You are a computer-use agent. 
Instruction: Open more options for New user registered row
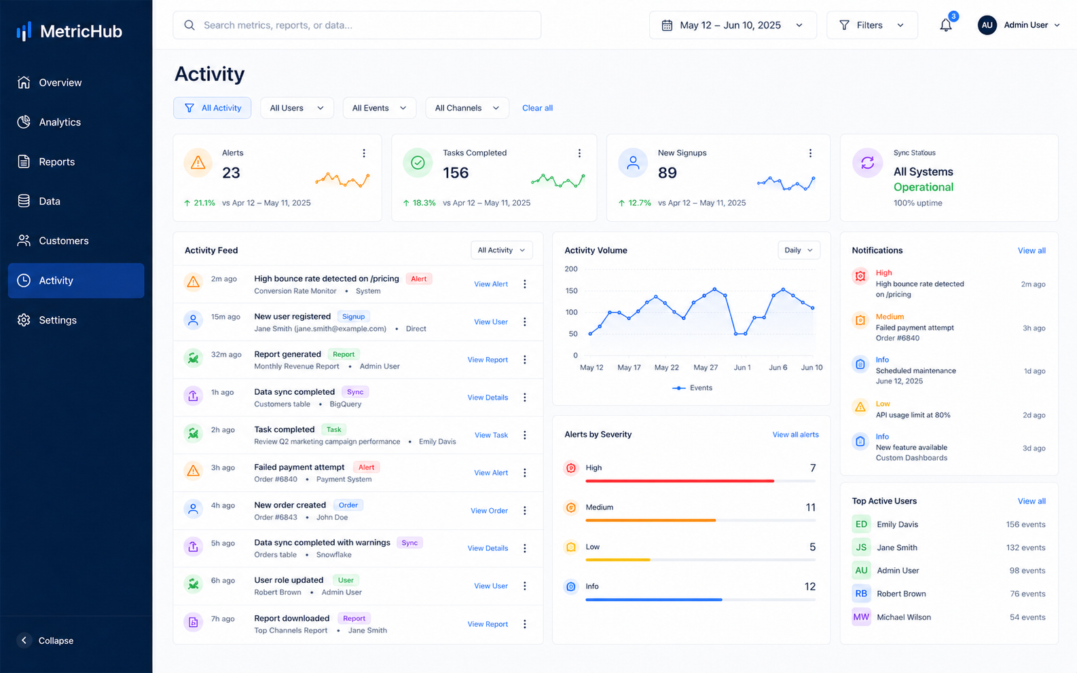click(525, 322)
